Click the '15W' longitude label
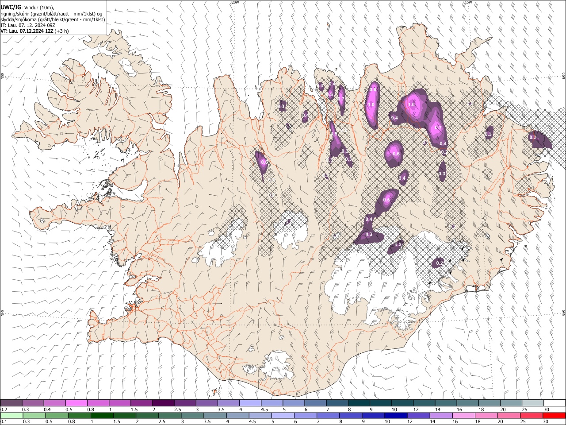This screenshot has width=566, height=425. point(468,2)
